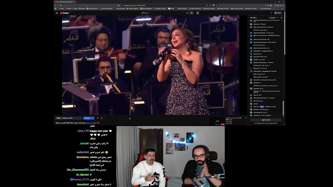Click the donafahd chat username
Screen dimensions: 333x187
83,184
